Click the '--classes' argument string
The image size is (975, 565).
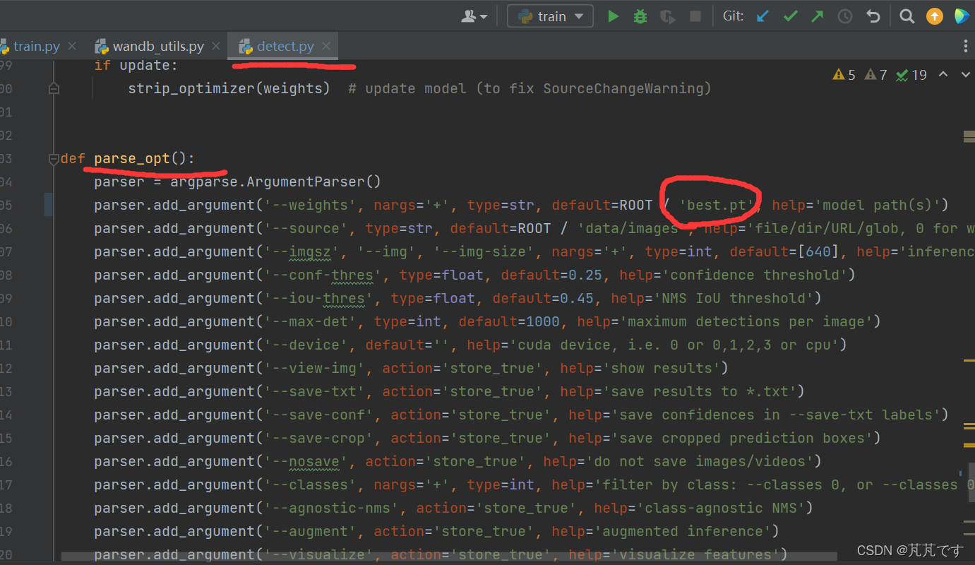(314, 485)
